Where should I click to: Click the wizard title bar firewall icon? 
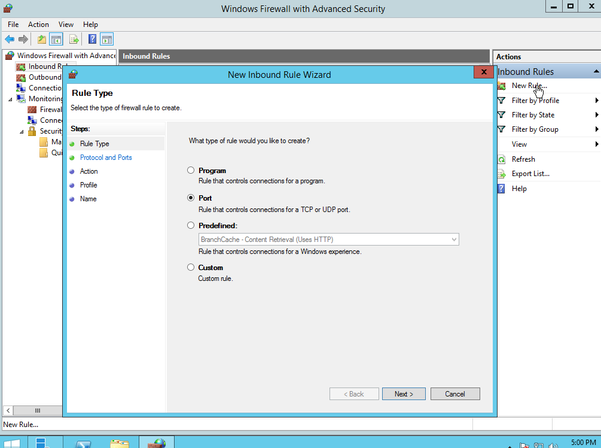73,74
